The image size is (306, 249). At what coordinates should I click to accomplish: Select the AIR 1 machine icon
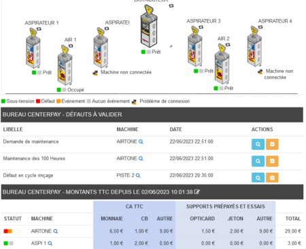(x=65, y=65)
